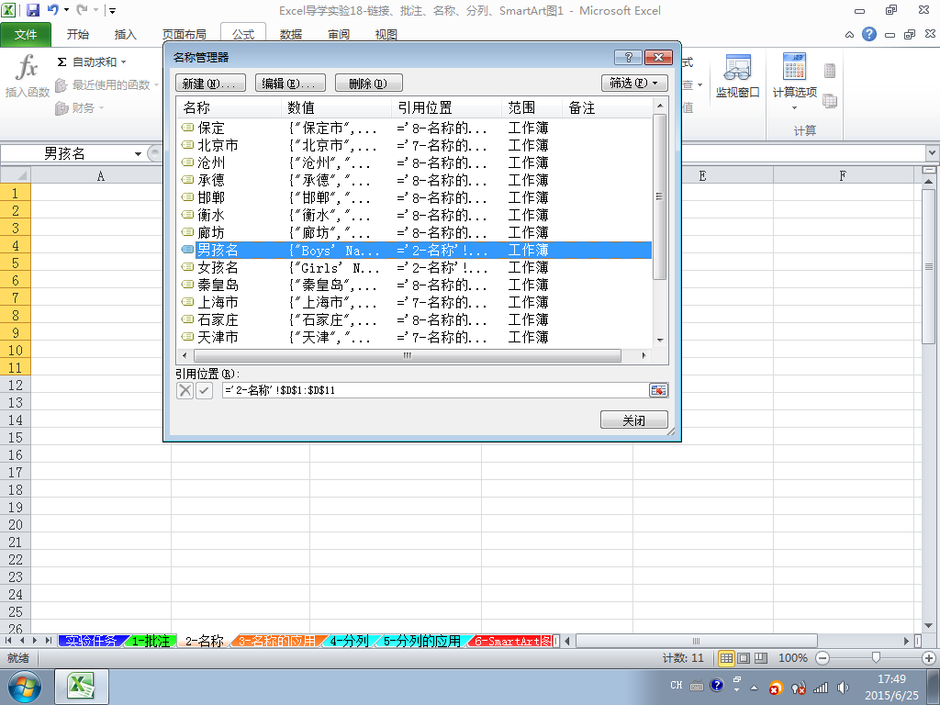Select the 保定 name row
940x705 pixels.
point(414,128)
